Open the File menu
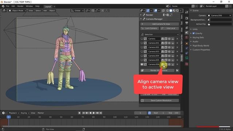The width and height of the screenshot is (233, 131). tap(7, 6)
